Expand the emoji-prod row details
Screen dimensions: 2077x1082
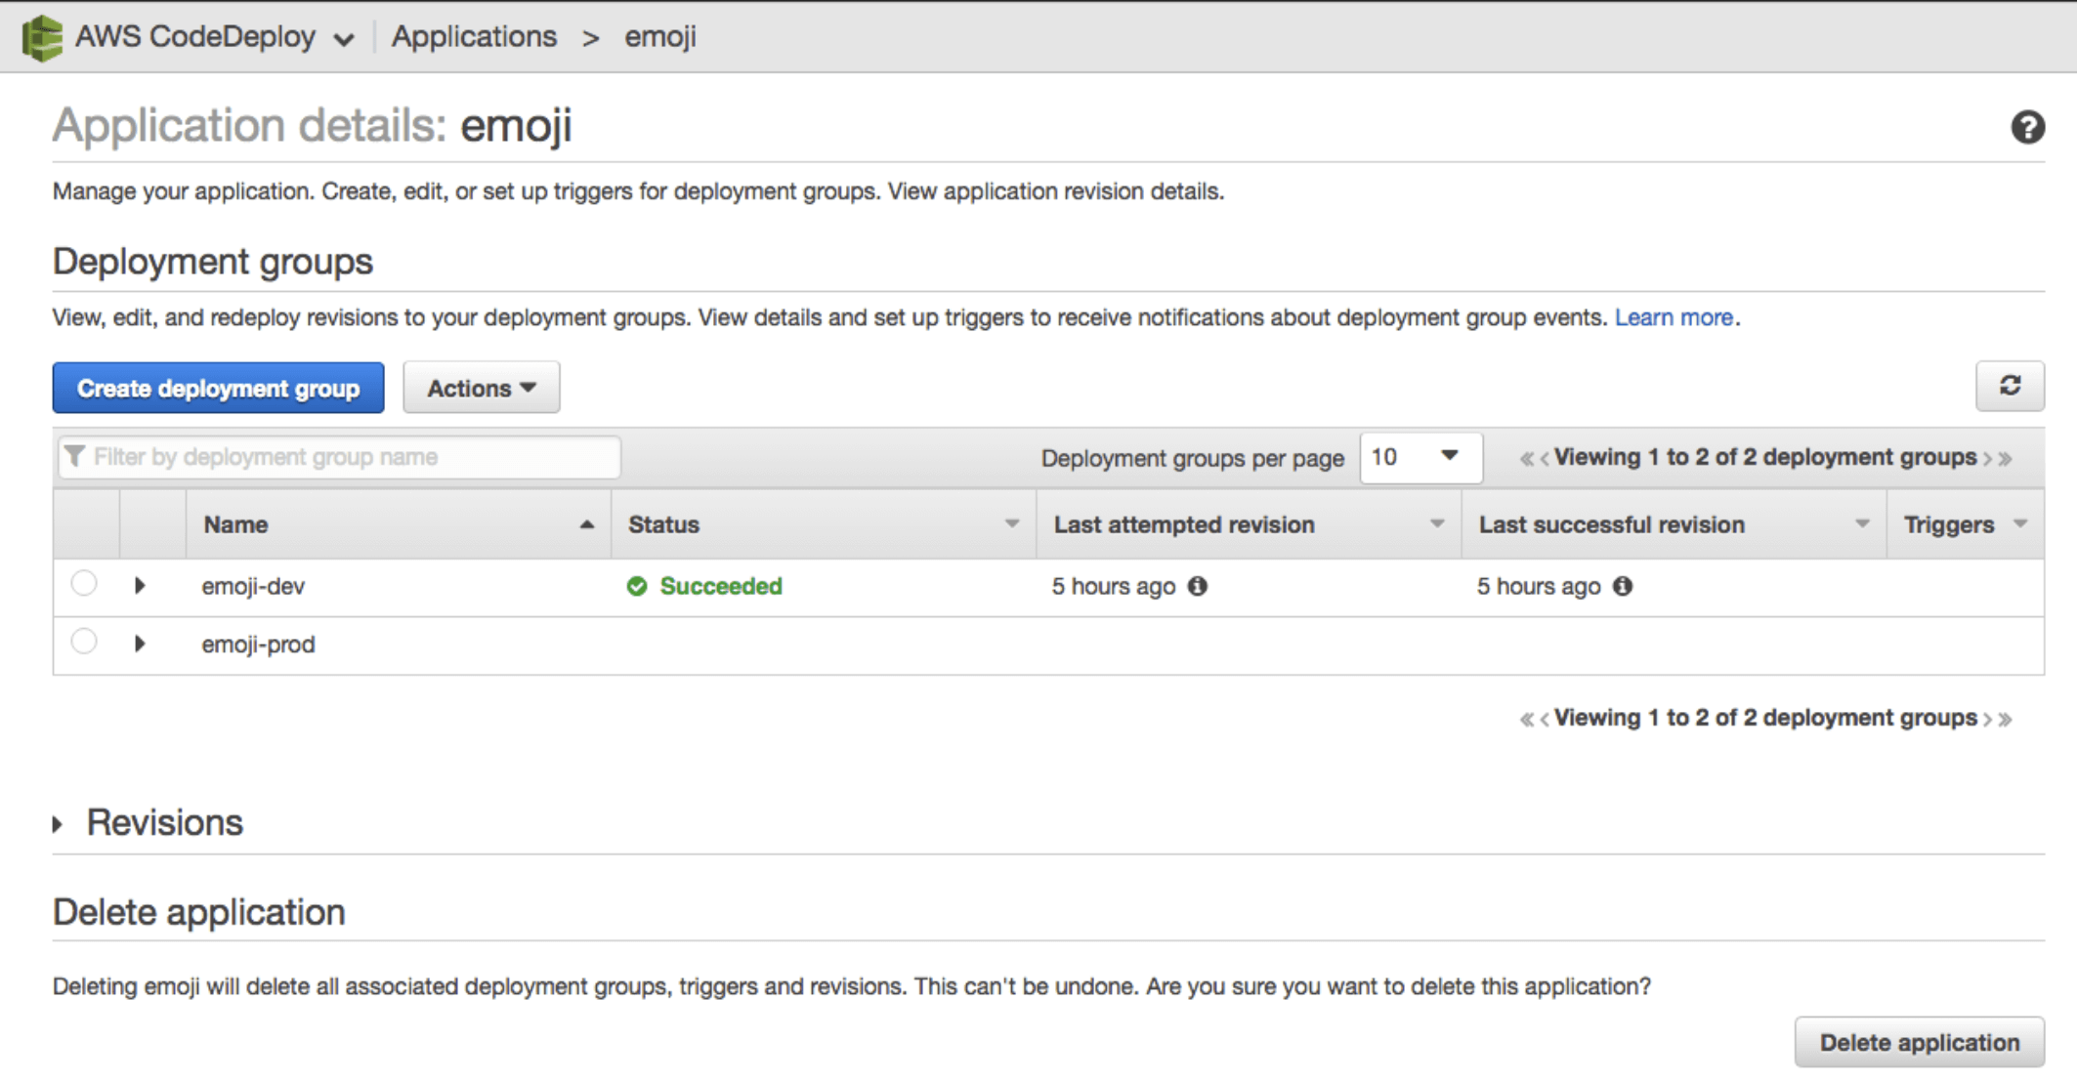[140, 644]
